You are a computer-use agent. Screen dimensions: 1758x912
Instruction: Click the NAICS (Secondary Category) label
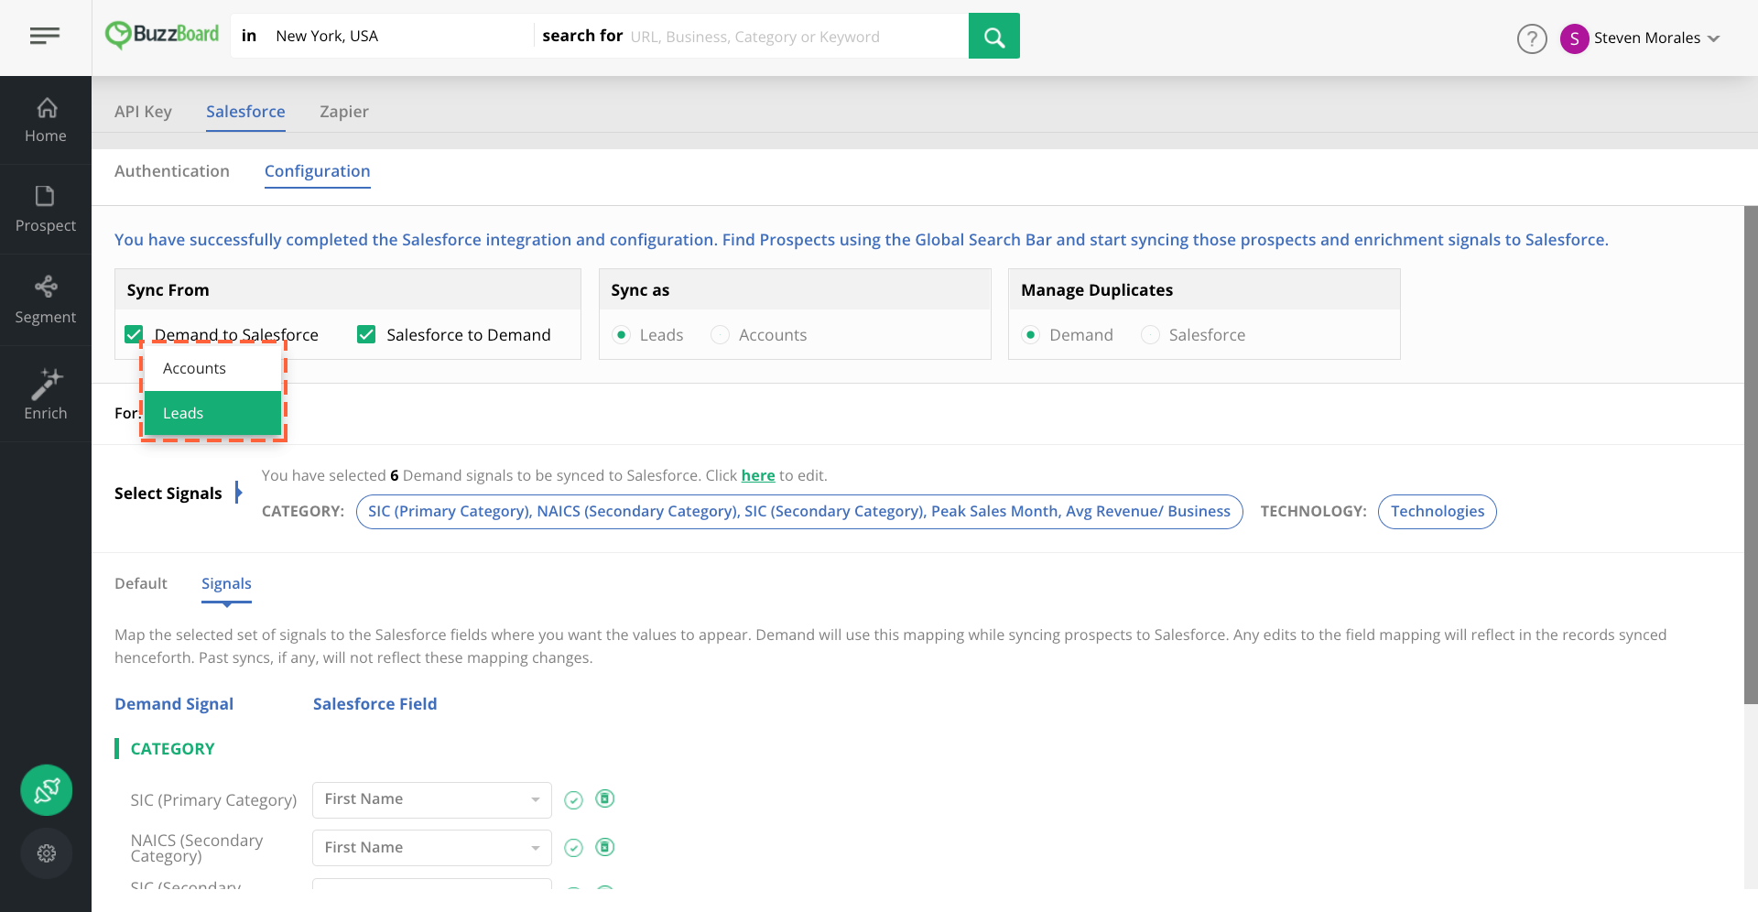pyautogui.click(x=197, y=848)
